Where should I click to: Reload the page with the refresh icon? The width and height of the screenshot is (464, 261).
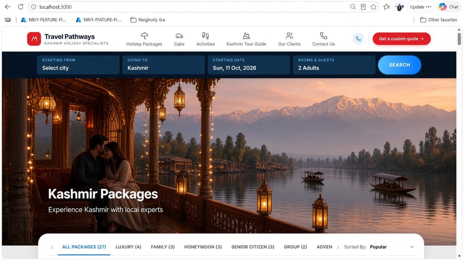click(21, 7)
